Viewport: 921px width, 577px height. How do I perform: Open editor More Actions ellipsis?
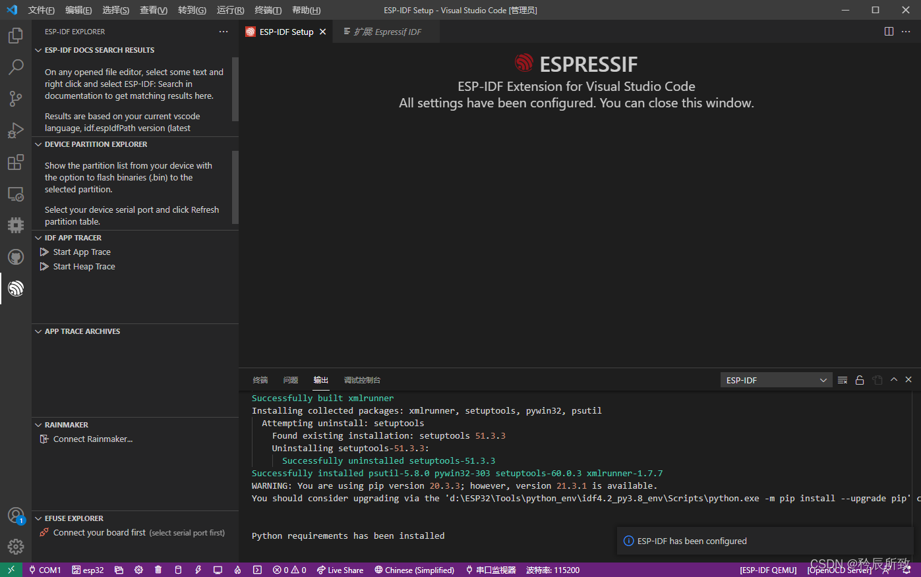click(x=906, y=32)
